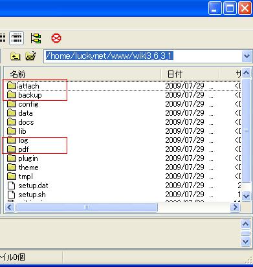Select the details list view button
The height and width of the screenshot is (267, 253).
pyautogui.click(x=17, y=38)
